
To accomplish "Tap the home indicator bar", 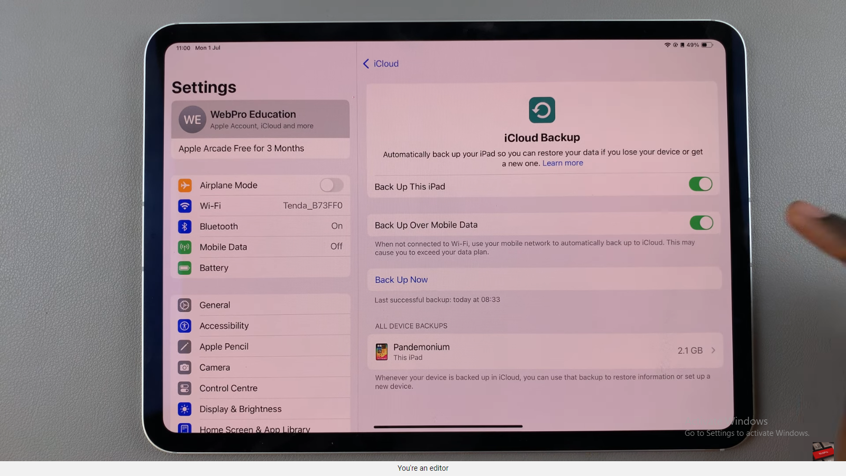I will (448, 426).
